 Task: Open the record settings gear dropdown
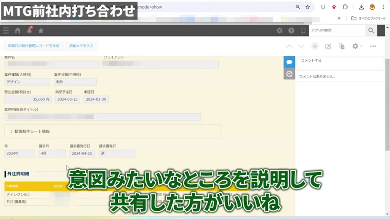(356, 46)
